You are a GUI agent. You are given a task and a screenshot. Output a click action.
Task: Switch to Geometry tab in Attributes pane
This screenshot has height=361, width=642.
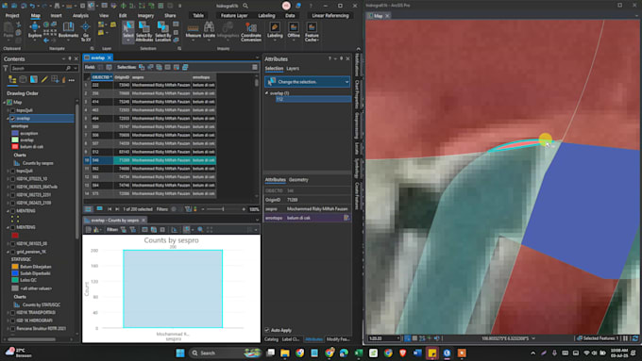pyautogui.click(x=298, y=179)
